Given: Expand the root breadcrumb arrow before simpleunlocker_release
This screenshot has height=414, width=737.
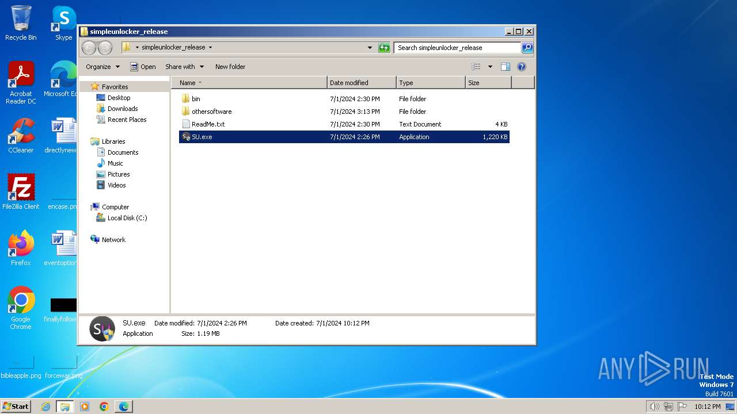Looking at the screenshot, I should pos(137,48).
